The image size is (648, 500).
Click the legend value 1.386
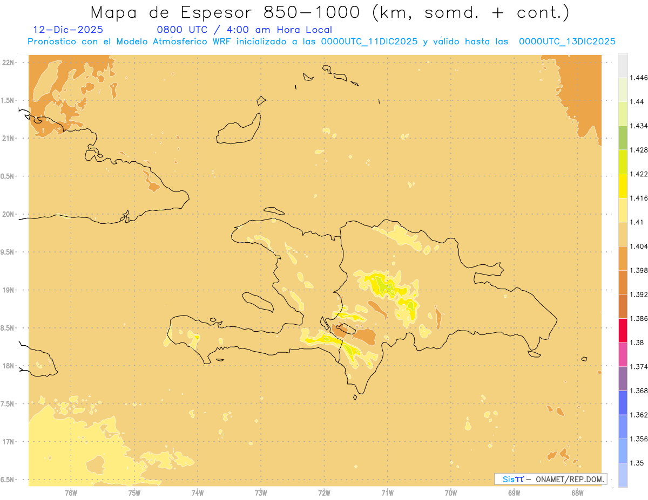pos(639,318)
